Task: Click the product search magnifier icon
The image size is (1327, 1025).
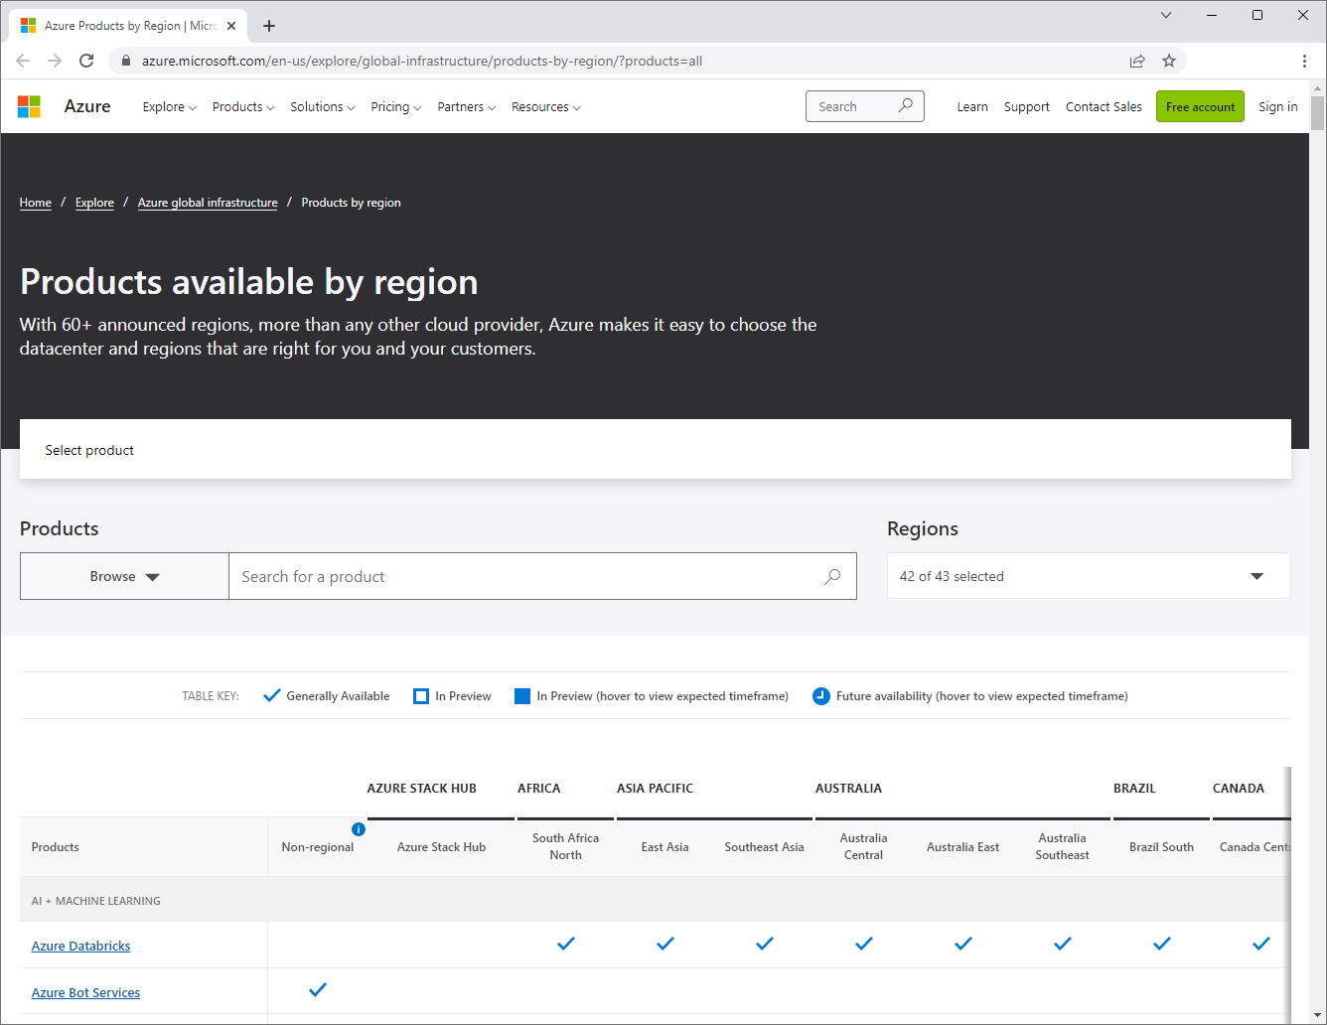Action: pyautogui.click(x=832, y=576)
